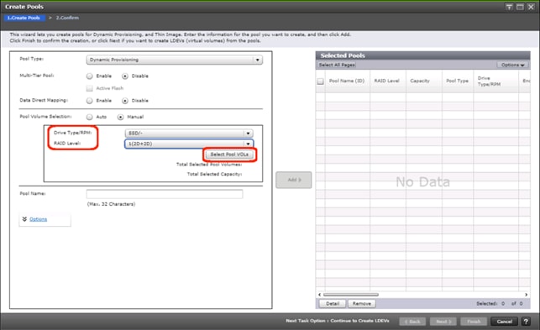Image resolution: width=540 pixels, height=330 pixels.
Task: Sort by Pool Name (ID) column header
Action: [347, 81]
